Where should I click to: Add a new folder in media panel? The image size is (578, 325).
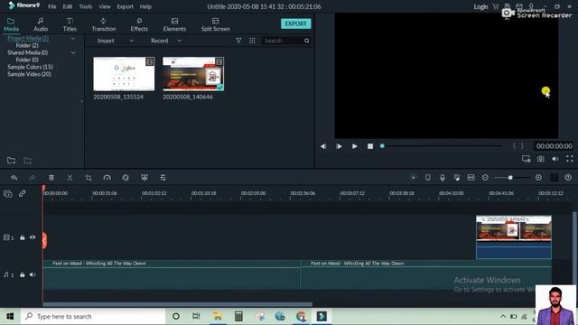11,161
